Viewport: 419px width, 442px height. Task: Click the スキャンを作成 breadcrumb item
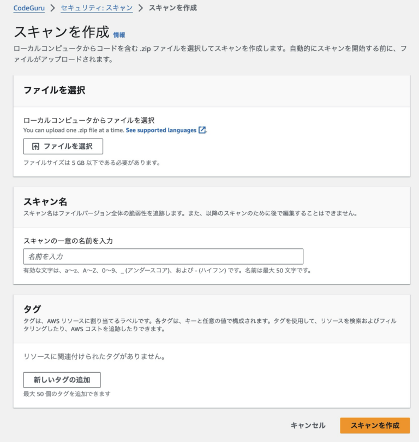pos(172,9)
